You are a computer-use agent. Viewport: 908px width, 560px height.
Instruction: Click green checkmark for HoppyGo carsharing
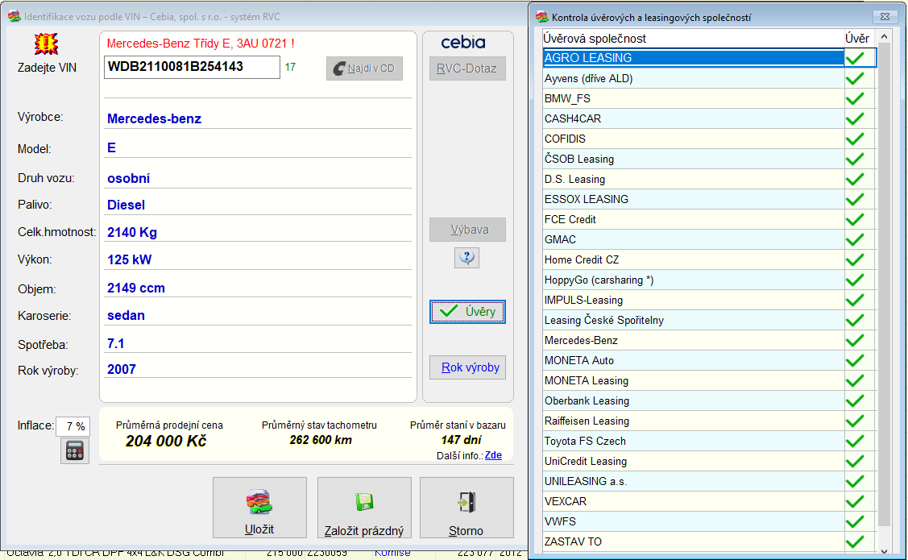(x=855, y=280)
